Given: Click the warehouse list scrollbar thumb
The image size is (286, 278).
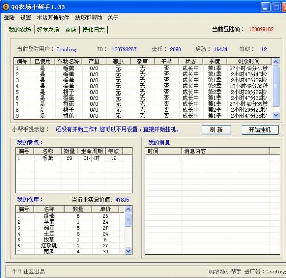Looking at the screenshot, I should click(128, 220).
